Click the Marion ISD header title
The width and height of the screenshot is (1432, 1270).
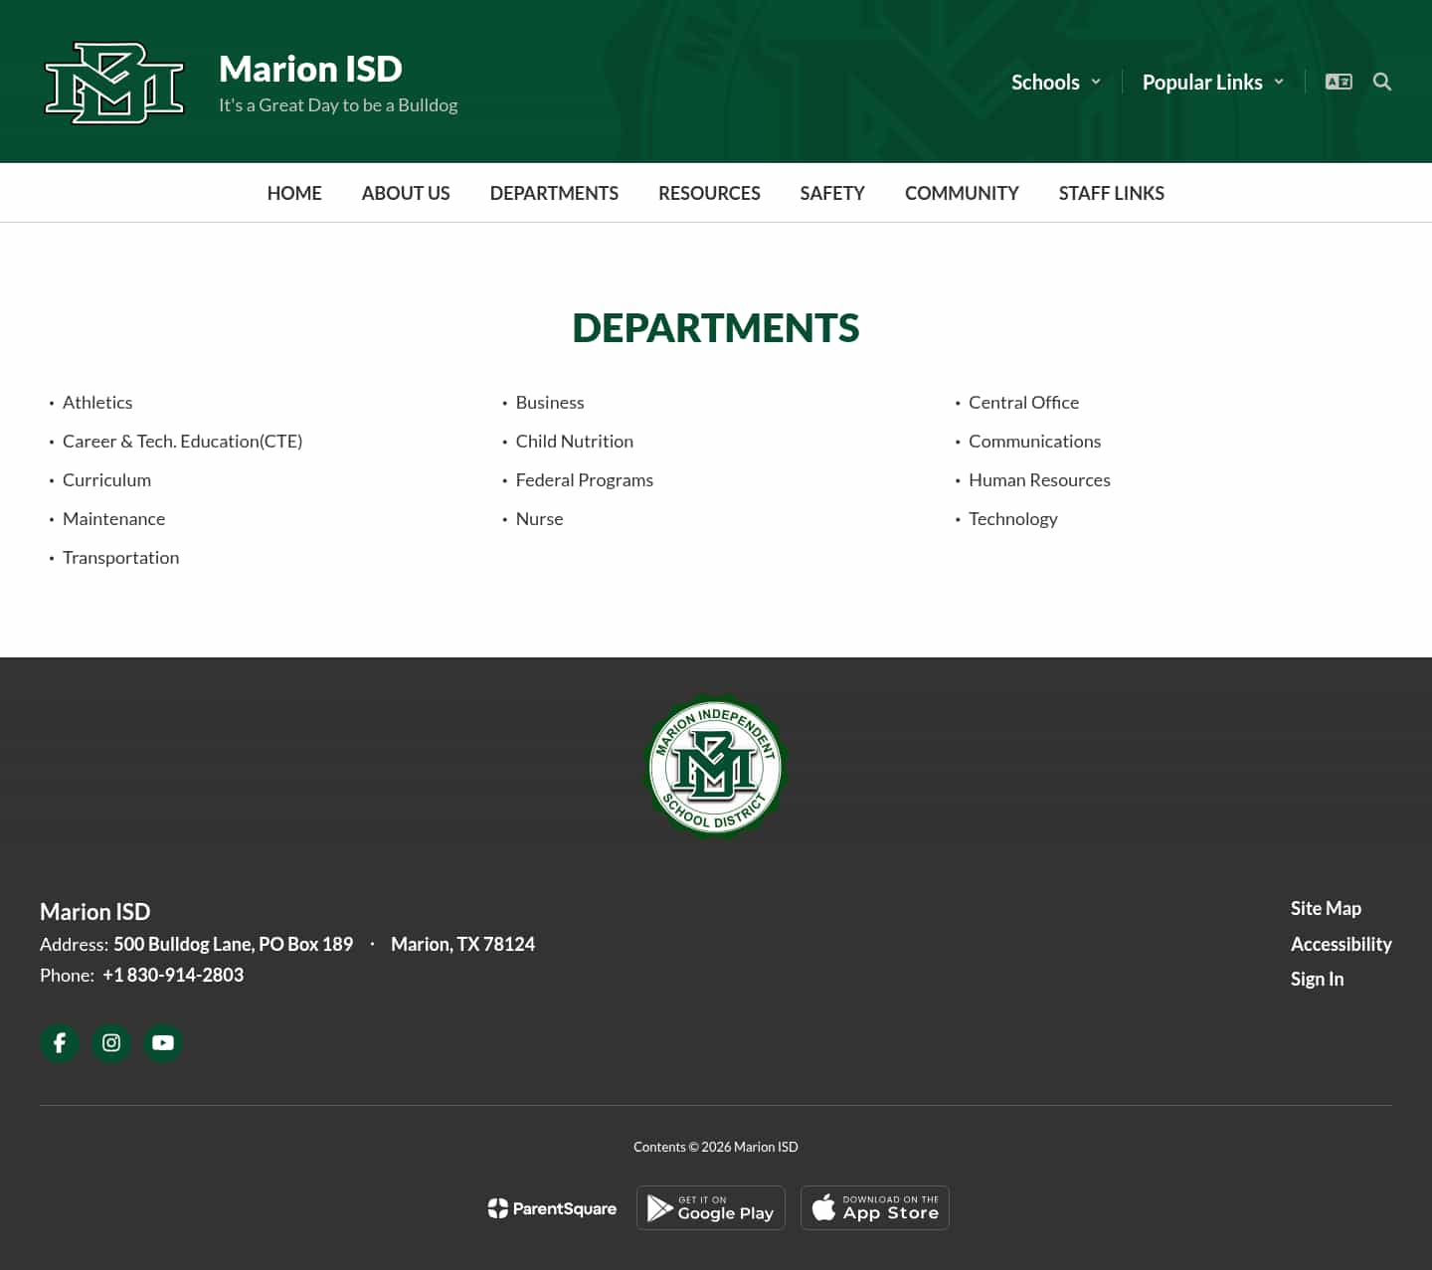pos(310,69)
